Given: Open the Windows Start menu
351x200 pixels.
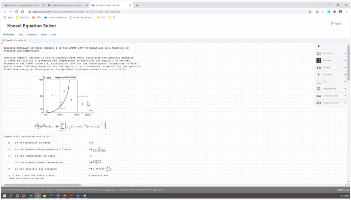Looking at the screenshot, I should [5, 196].
